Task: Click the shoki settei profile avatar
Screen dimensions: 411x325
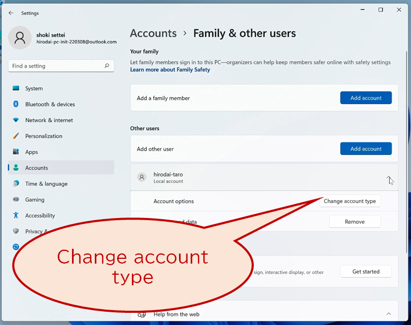Action: click(20, 38)
